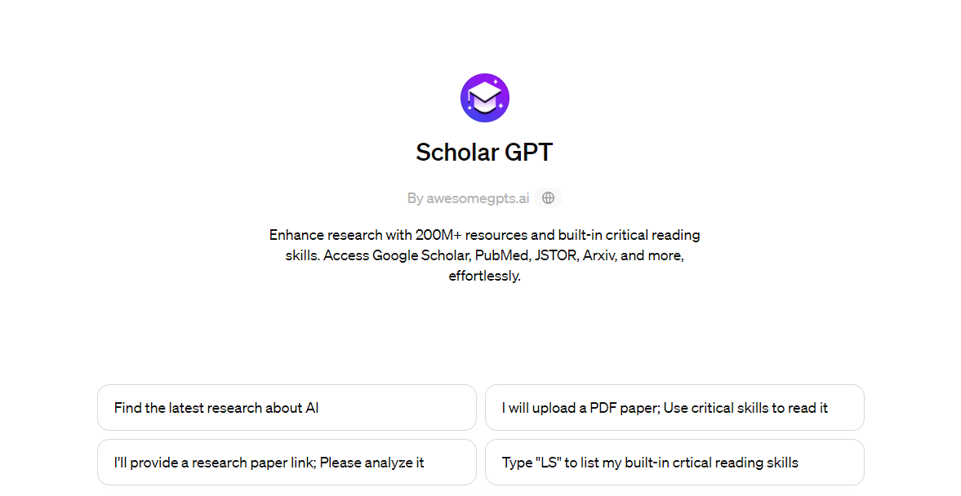Viewport: 961px width, 496px height.
Task: Open the 'By awesomegpts.ai' attribution
Action: pos(469,197)
